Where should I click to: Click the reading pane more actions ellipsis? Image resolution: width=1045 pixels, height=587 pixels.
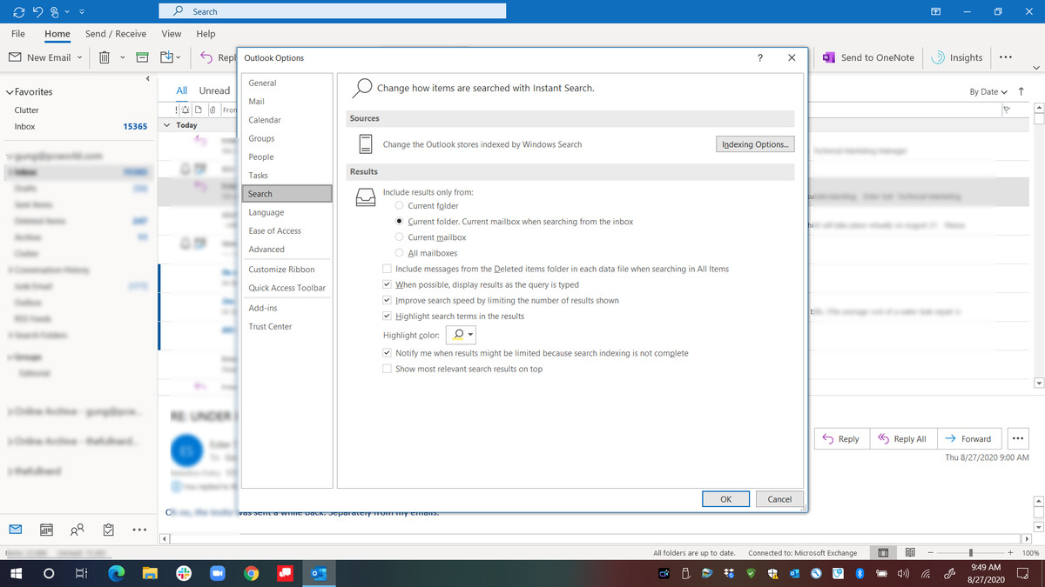[1017, 438]
